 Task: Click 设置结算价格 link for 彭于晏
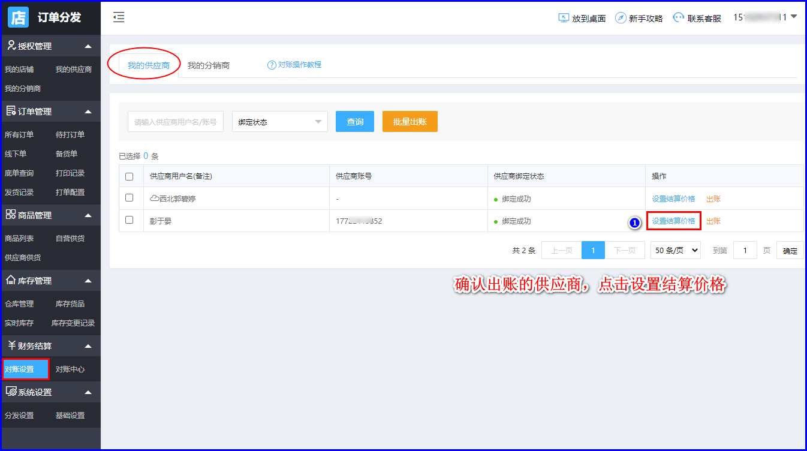673,221
